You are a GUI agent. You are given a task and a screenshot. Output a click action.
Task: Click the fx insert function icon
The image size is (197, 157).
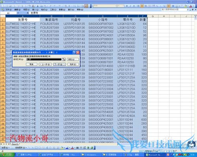click(28, 13)
